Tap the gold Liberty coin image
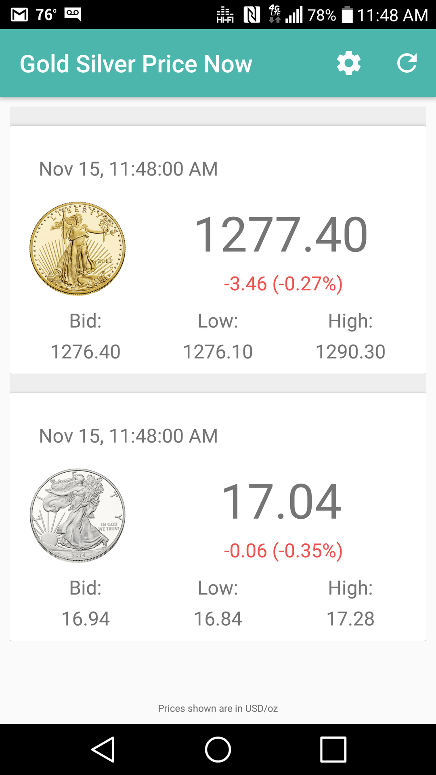The image size is (436, 775). [78, 248]
